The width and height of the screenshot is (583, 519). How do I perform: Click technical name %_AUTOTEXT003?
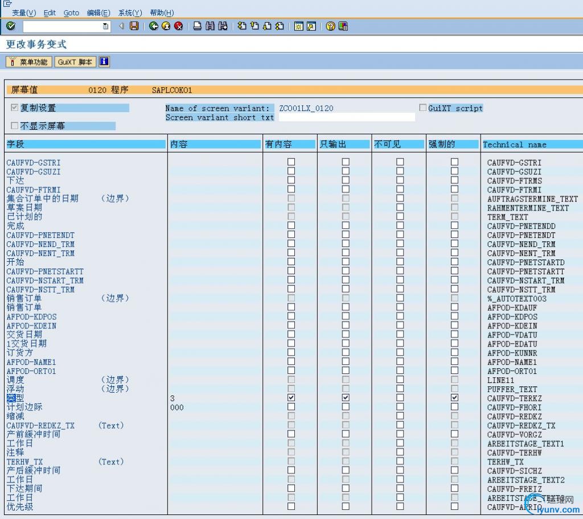pos(517,299)
